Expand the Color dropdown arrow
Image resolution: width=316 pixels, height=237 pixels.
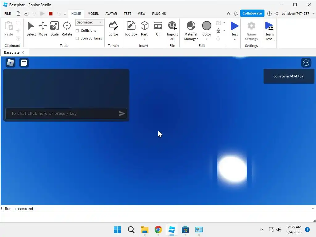pyautogui.click(x=206, y=39)
